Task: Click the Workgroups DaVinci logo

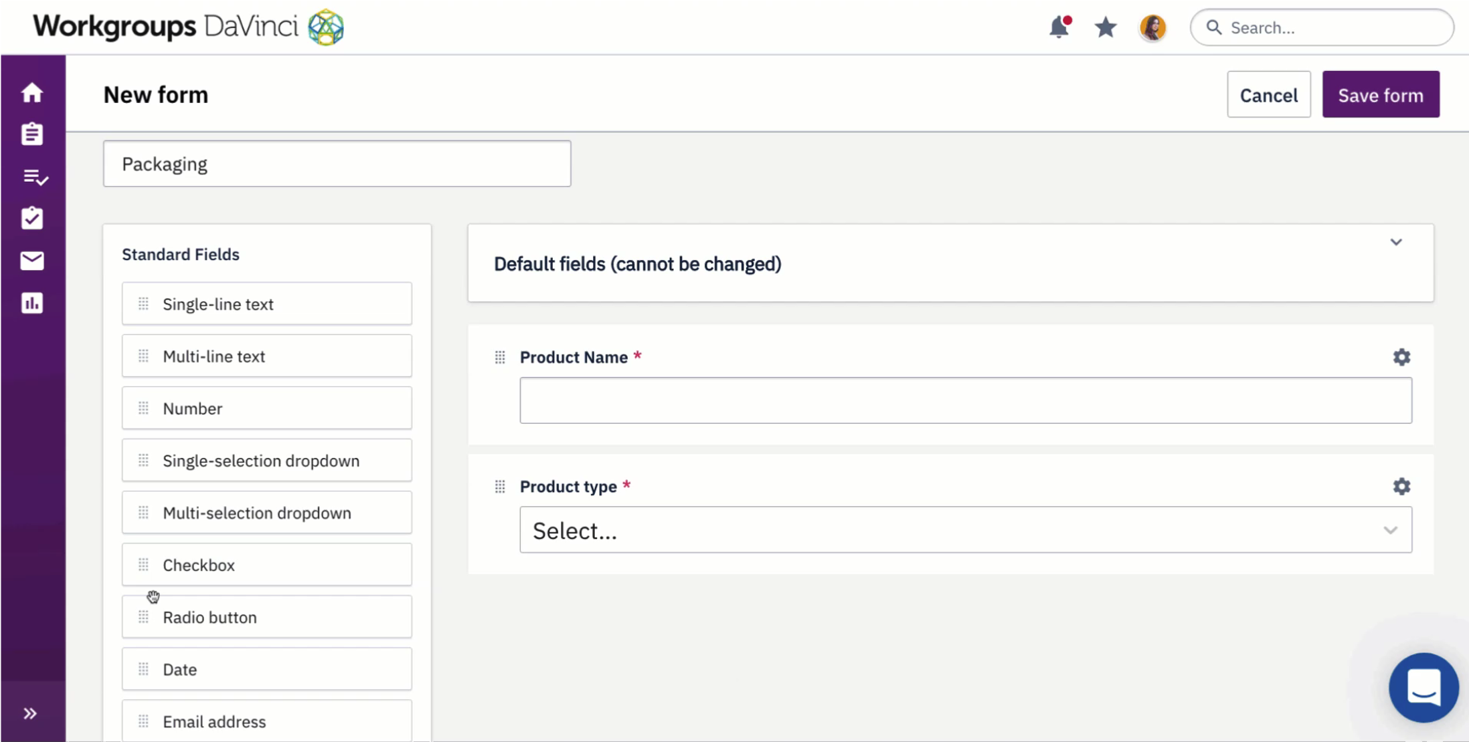Action: [189, 27]
